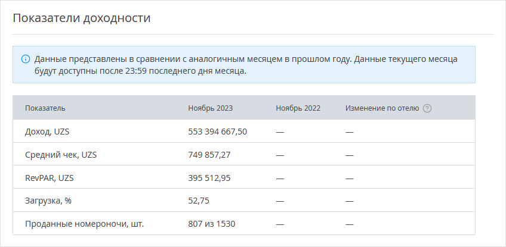The image size is (506, 247).
Task: Select the Доход, UZS row label
Action: tap(47, 132)
